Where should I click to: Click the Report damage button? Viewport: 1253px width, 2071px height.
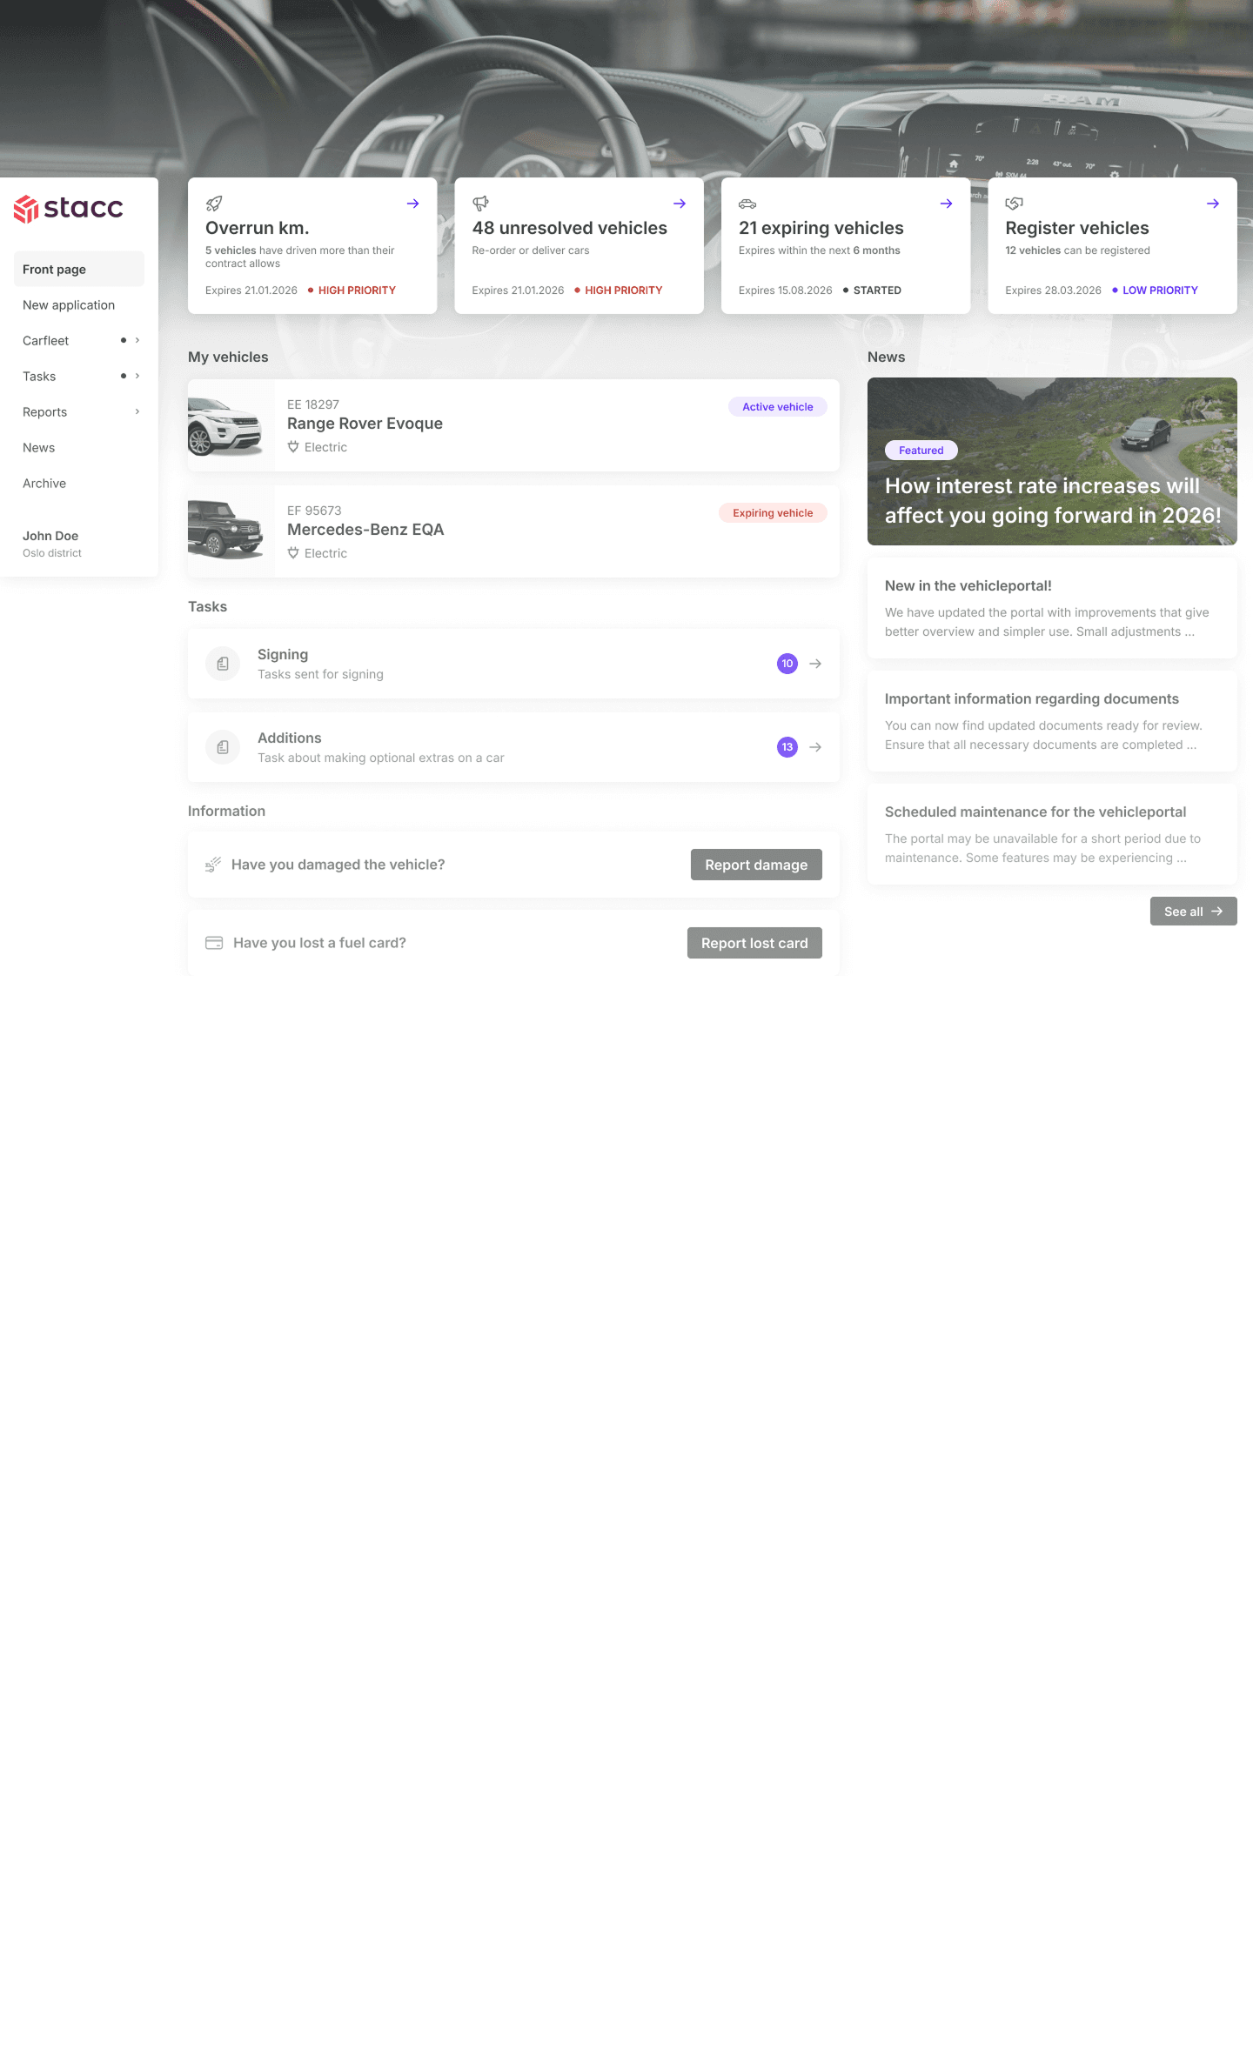click(x=756, y=865)
